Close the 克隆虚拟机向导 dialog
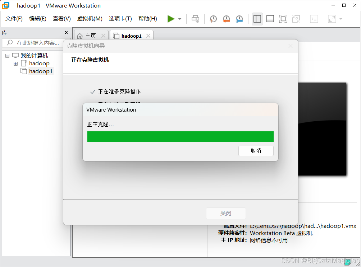The image size is (361, 267). pos(291,46)
